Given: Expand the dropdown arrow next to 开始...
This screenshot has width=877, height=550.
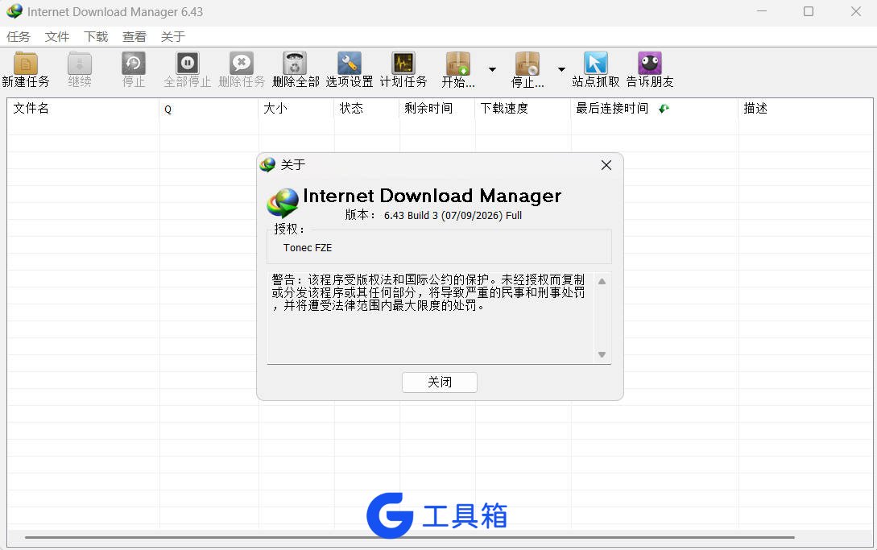Looking at the screenshot, I should point(492,69).
